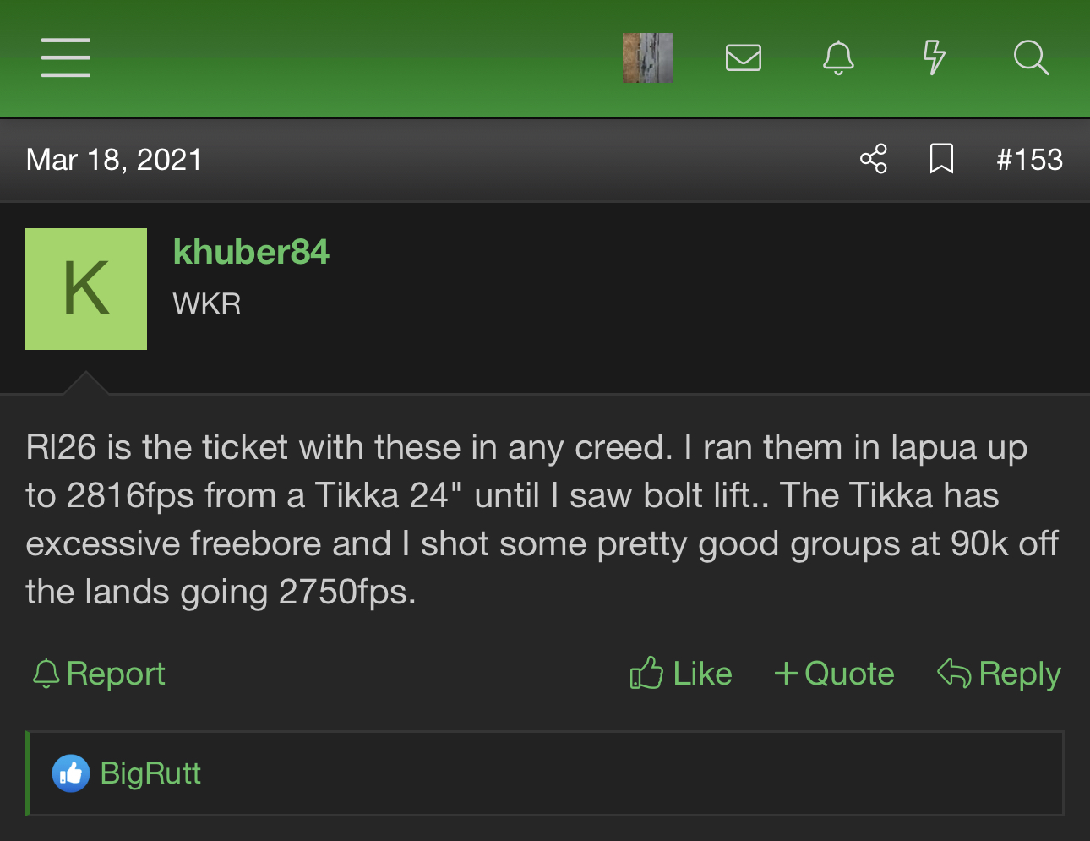This screenshot has width=1090, height=841.
Task: Visit the khuber84 username profile link
Action: click(251, 252)
